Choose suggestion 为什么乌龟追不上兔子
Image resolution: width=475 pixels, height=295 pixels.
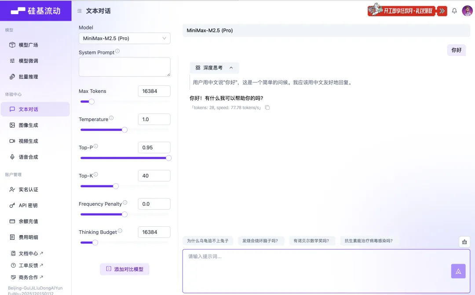tap(208, 241)
